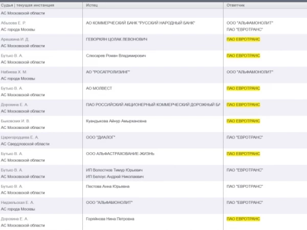The width and height of the screenshot is (307, 230).
Task: Click the "Истец" column header
Action: coord(92,5)
